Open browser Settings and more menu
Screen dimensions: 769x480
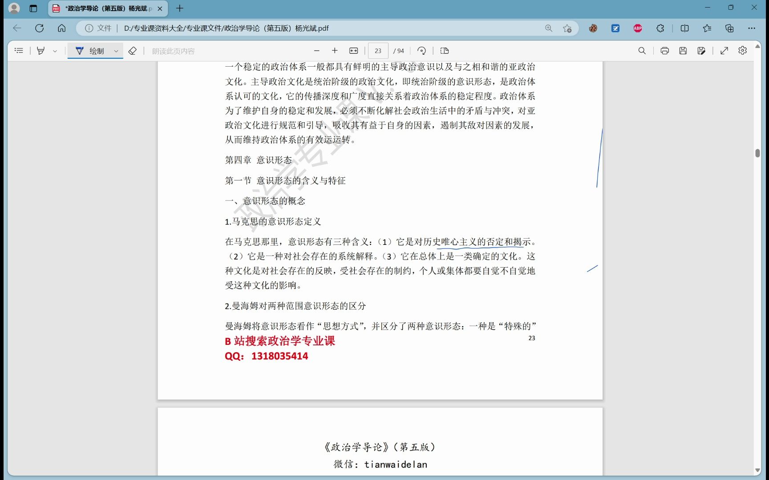coord(752,28)
